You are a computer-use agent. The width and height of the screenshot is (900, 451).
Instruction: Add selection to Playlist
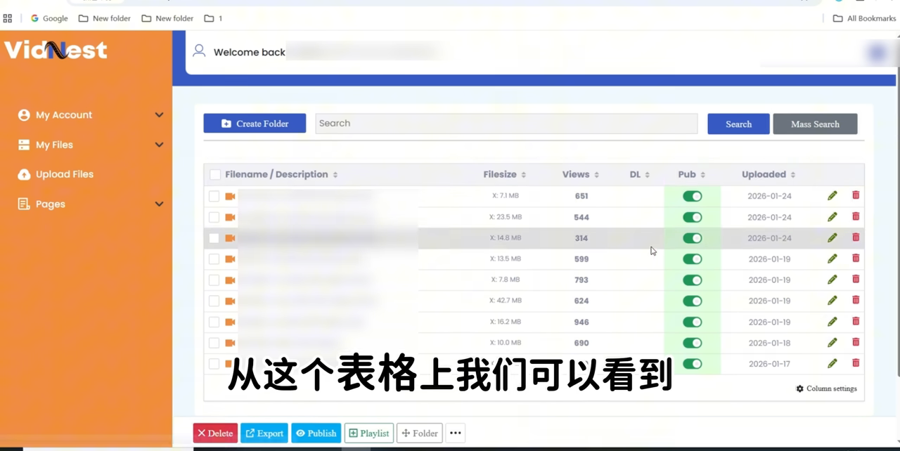click(369, 433)
